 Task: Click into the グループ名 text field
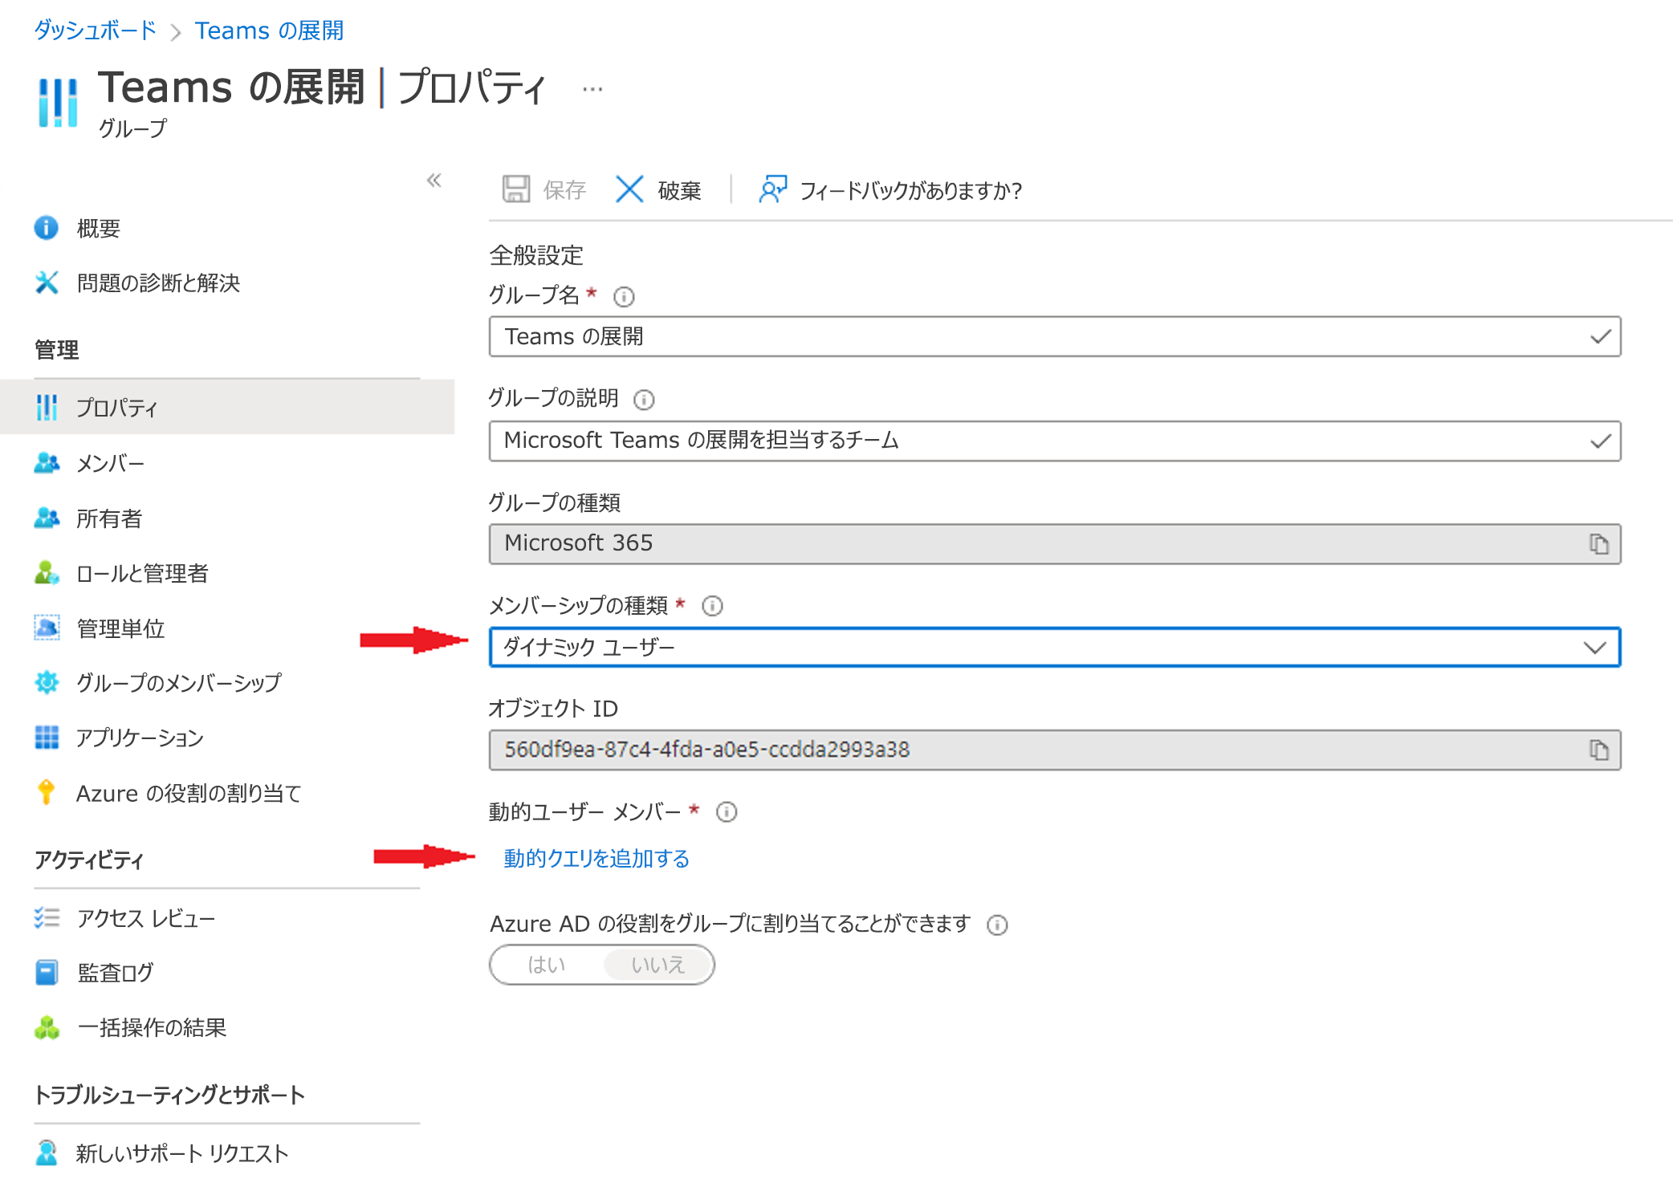1055,336
